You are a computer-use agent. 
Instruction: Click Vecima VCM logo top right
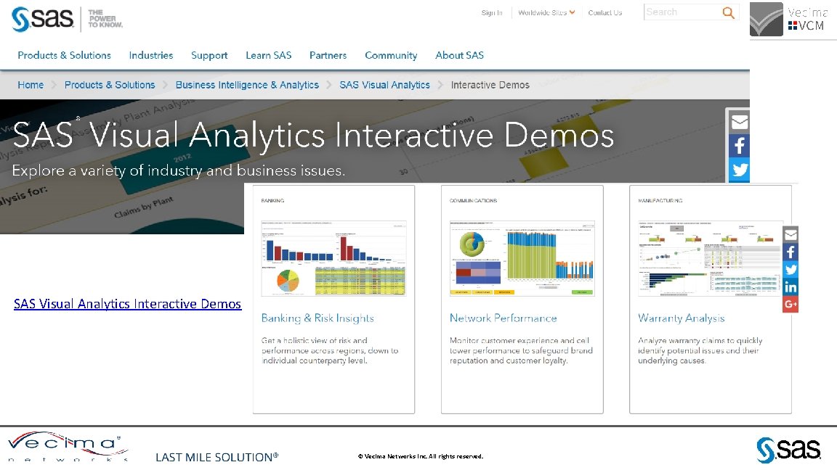pos(790,20)
